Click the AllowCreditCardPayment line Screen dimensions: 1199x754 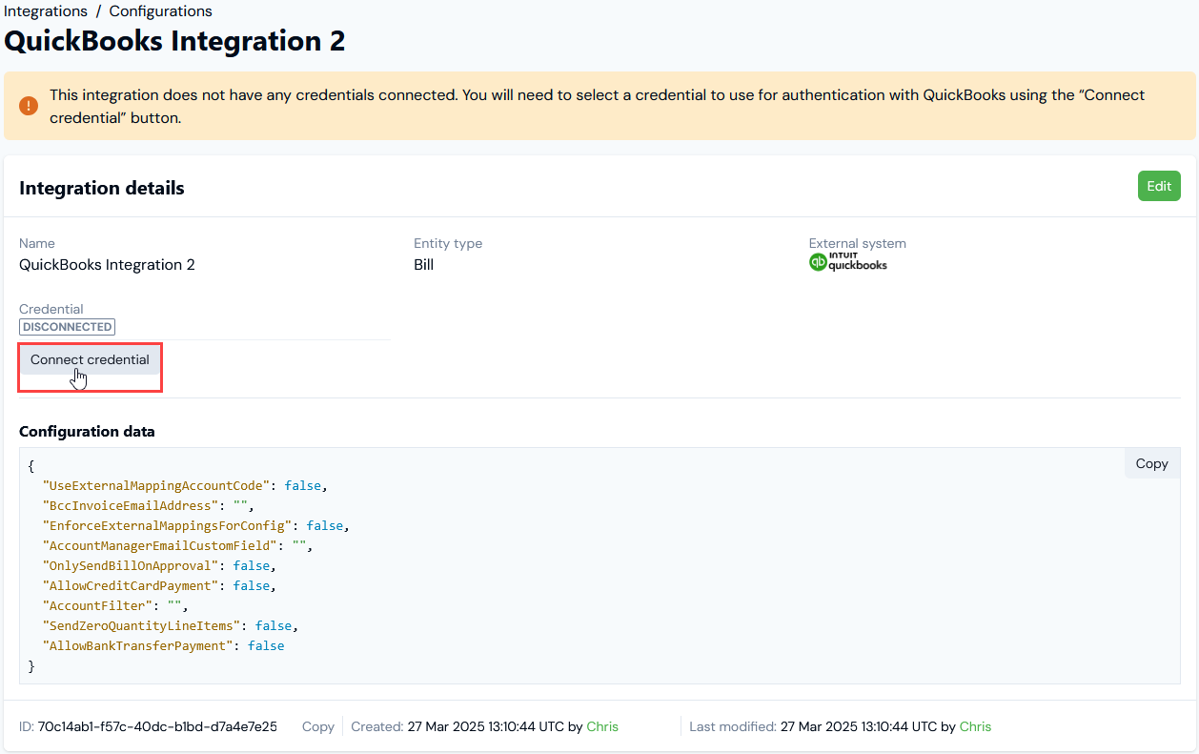click(159, 585)
